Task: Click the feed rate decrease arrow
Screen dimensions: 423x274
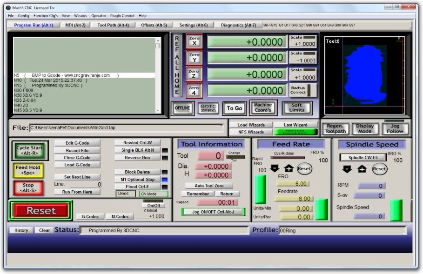Action: coord(275,168)
